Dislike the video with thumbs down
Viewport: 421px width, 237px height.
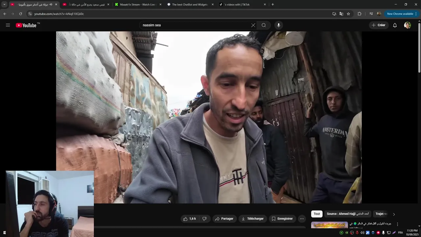click(x=204, y=219)
